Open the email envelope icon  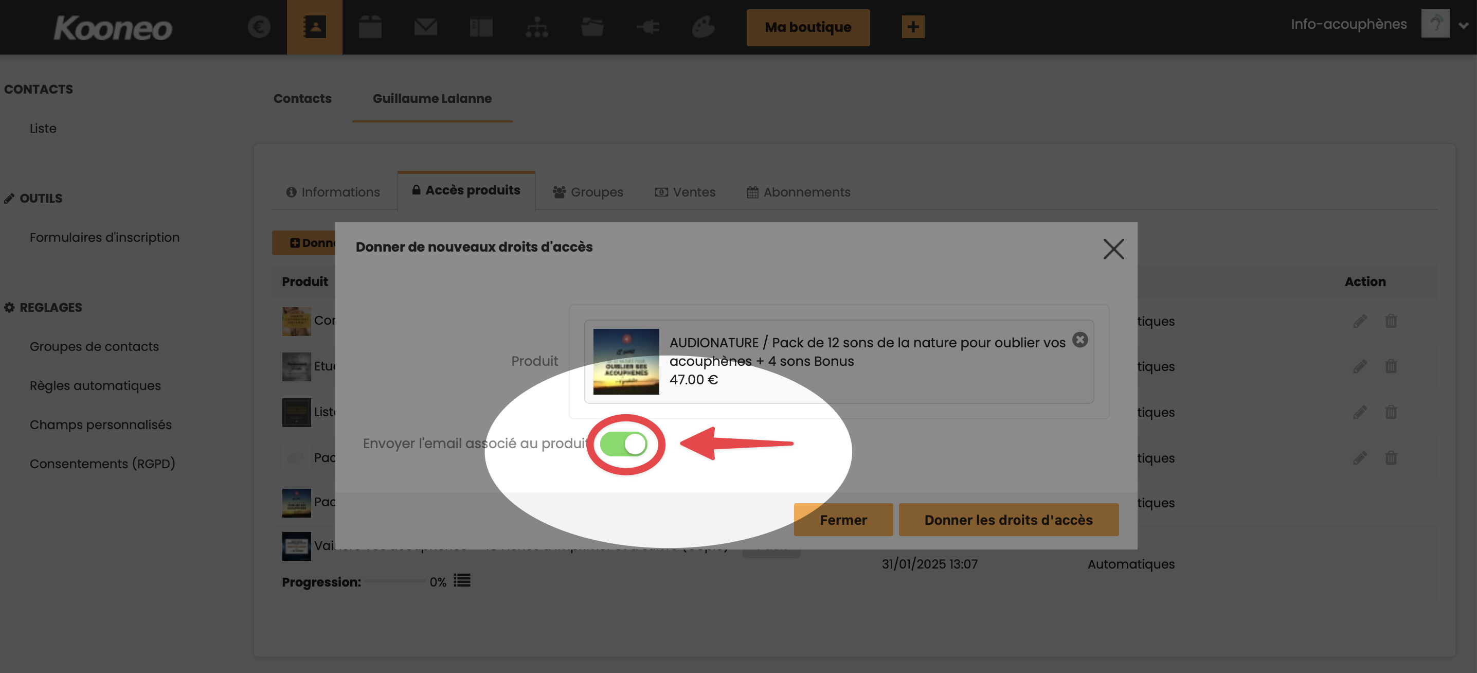click(425, 27)
